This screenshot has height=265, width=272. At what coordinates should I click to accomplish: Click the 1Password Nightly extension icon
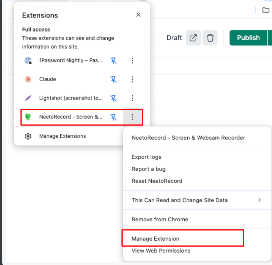[28, 61]
